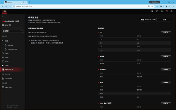The image size is (176, 110).
Task: Click the 2.0.0.3 version requirement line
Action: tap(45, 40)
